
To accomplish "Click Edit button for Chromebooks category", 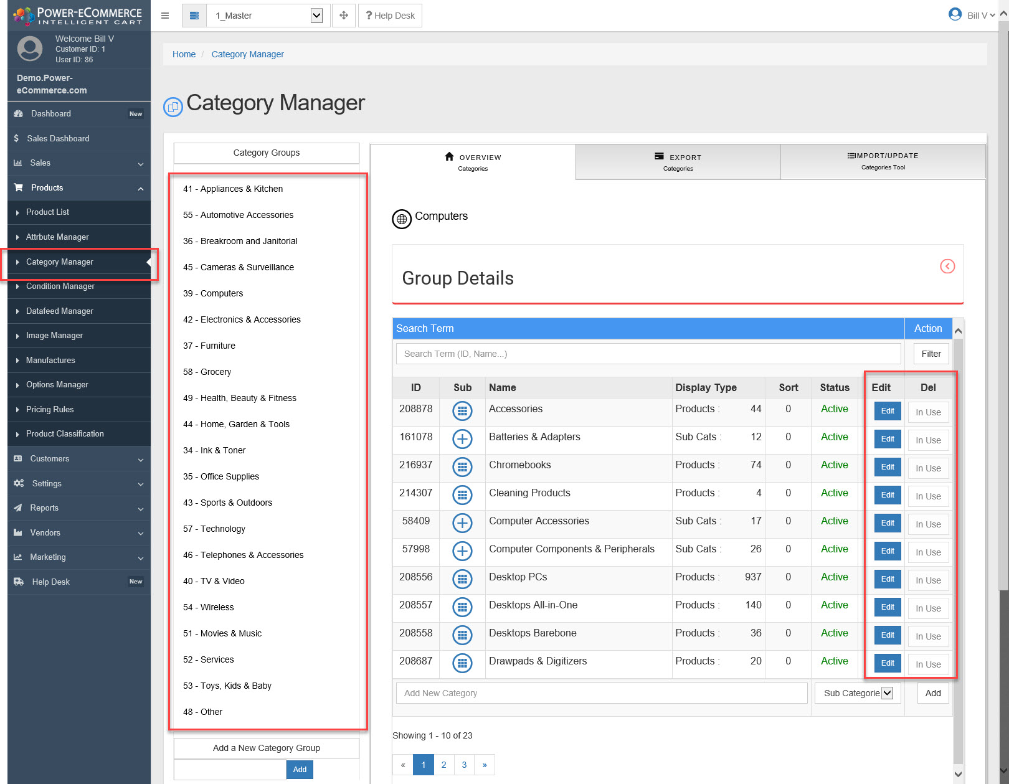I will (x=888, y=467).
